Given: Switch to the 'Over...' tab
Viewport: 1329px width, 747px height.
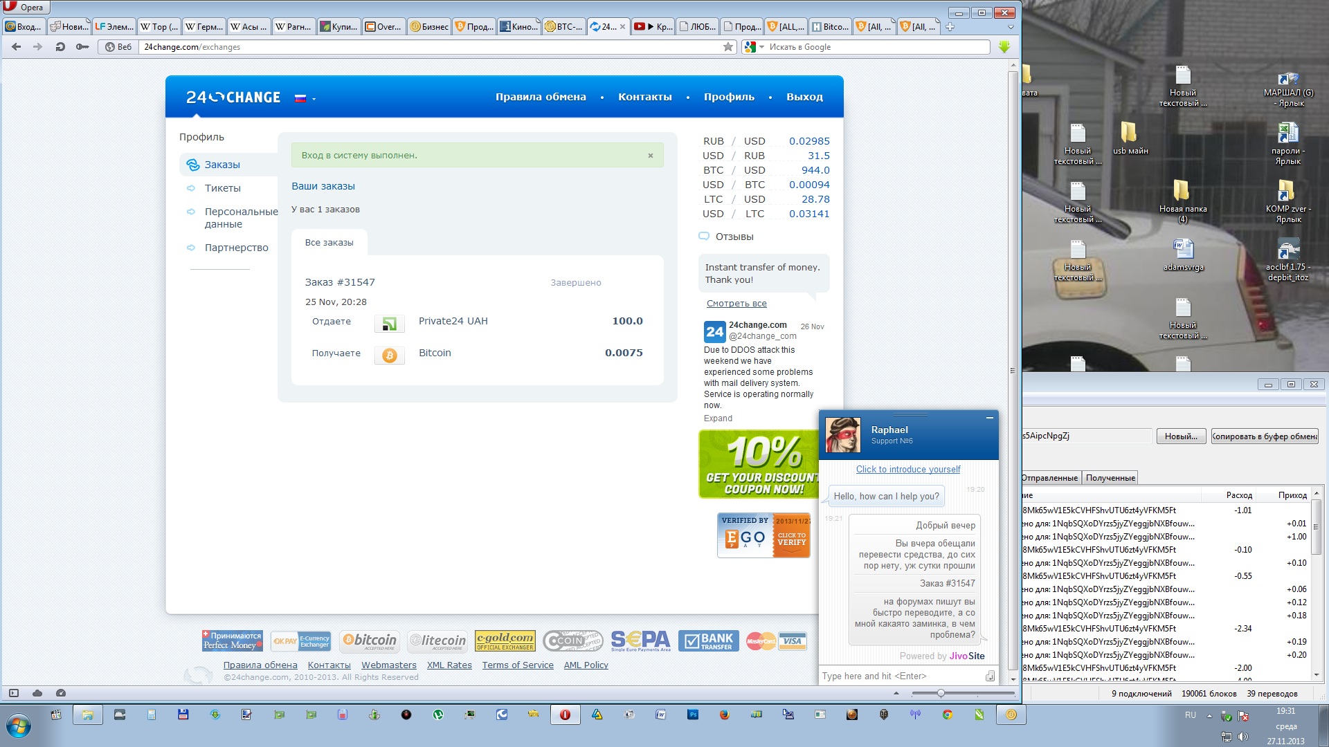Looking at the screenshot, I should [384, 27].
